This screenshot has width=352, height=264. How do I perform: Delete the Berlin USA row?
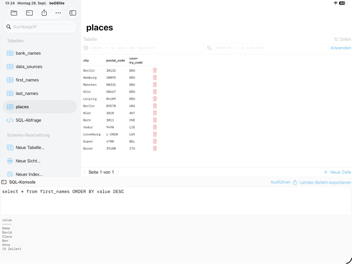pos(155,106)
